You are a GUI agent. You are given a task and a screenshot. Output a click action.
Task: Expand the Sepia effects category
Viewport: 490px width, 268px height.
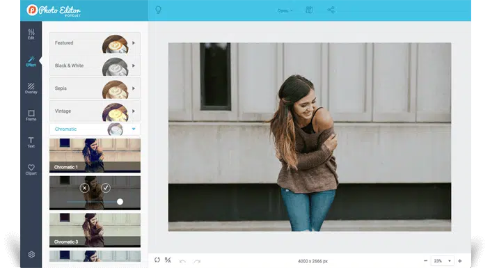pyautogui.click(x=95, y=88)
